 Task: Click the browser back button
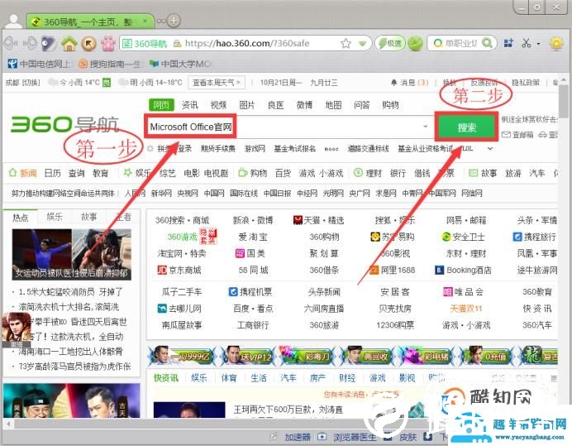[x=11, y=44]
